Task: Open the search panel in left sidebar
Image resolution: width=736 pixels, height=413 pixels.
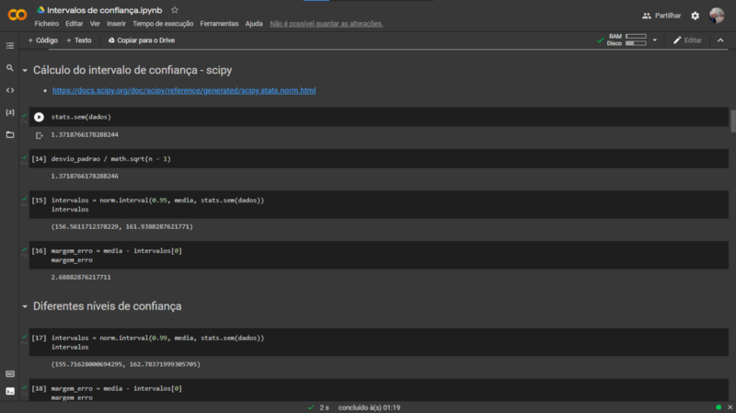Action: 10,68
